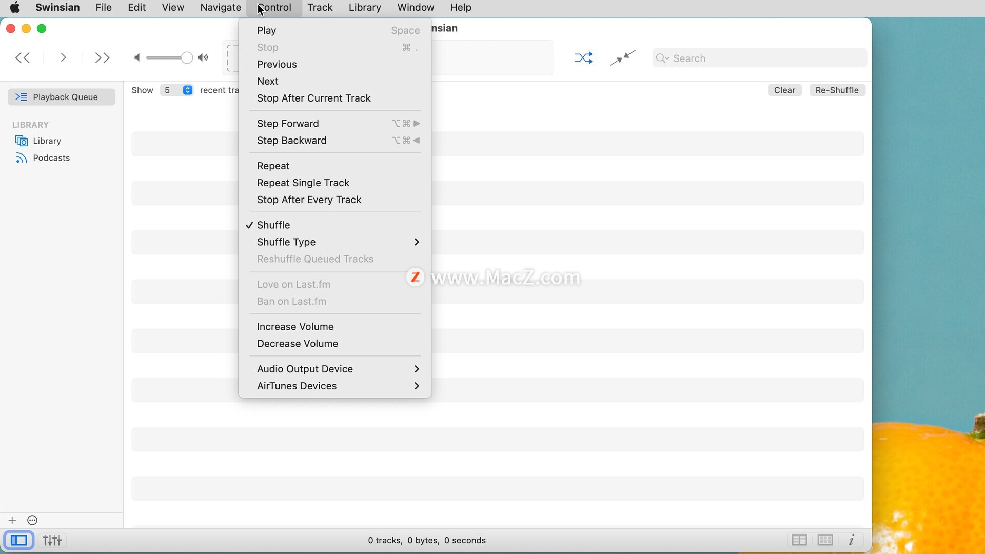Open the Track menu

coord(320,7)
